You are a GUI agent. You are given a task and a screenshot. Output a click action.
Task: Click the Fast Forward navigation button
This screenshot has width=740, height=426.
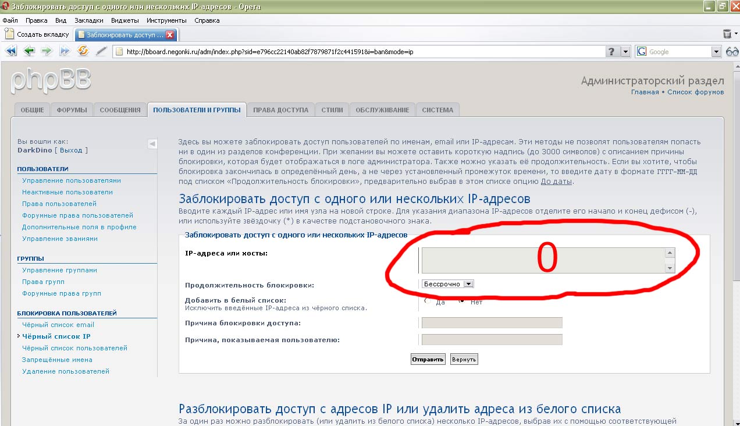coord(65,51)
